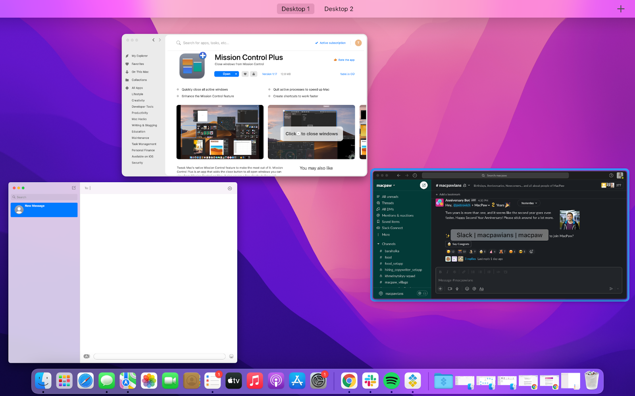
Task: Record an audio clip in Slack
Action: pos(457,289)
